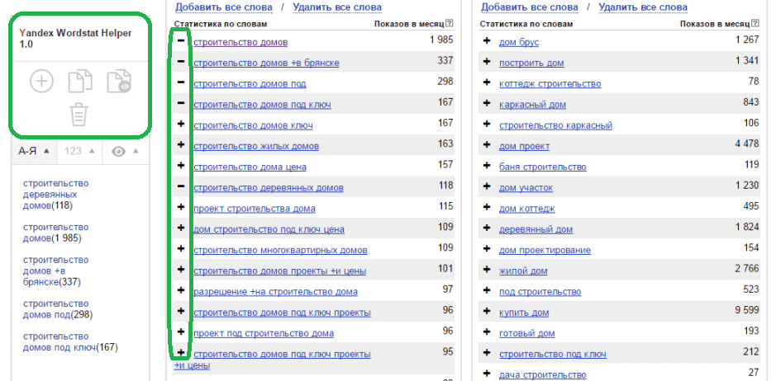Open the 'под строительство' keyword link
This screenshot has width=776, height=381.
[540, 292]
